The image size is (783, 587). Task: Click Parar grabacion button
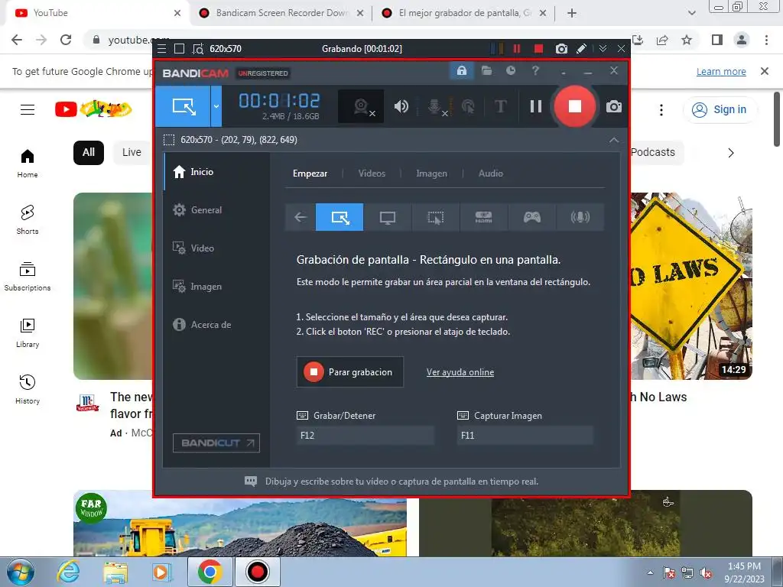tap(350, 372)
